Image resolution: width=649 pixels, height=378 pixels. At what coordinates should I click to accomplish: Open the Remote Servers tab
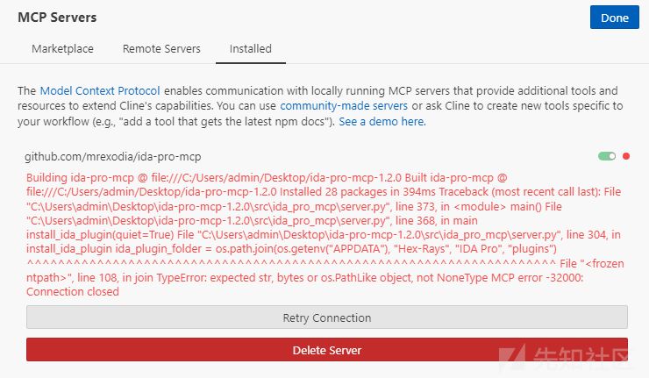tap(161, 49)
